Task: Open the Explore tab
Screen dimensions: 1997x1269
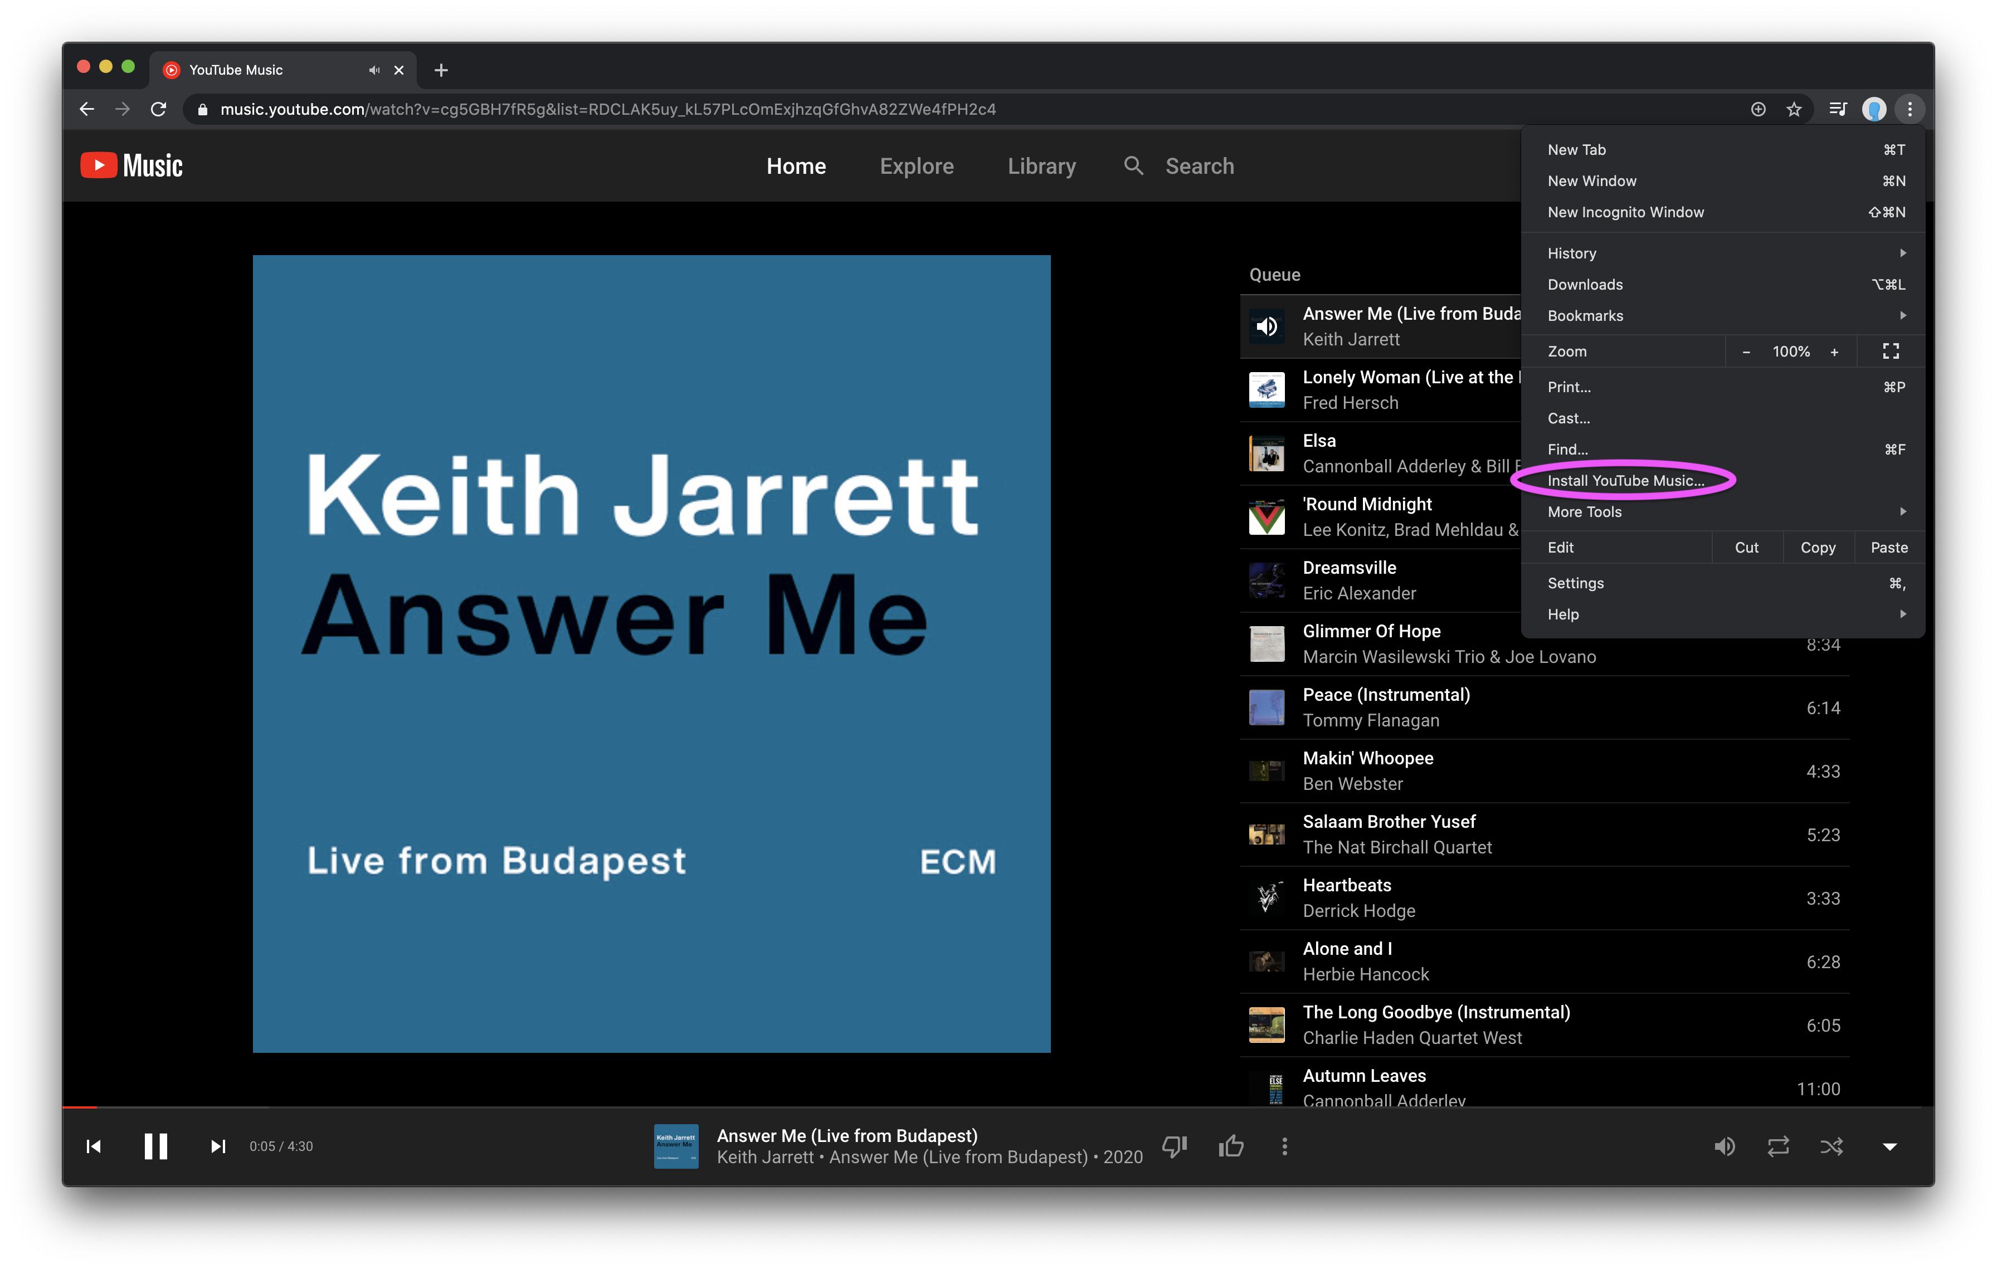Action: [x=917, y=167]
